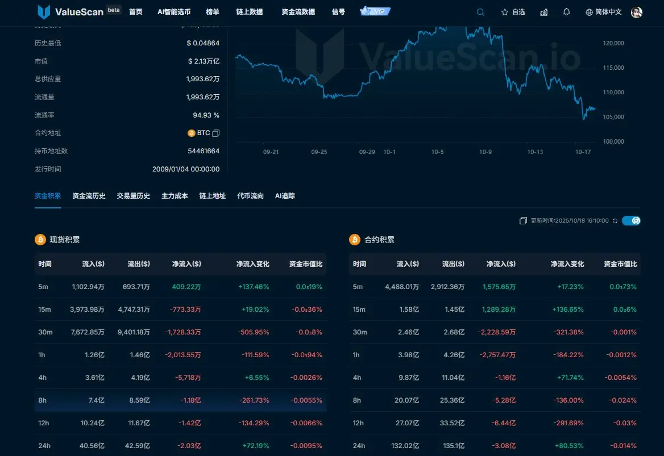Click spot table 净流入($) column header
The height and width of the screenshot is (456, 664).
tap(186, 264)
